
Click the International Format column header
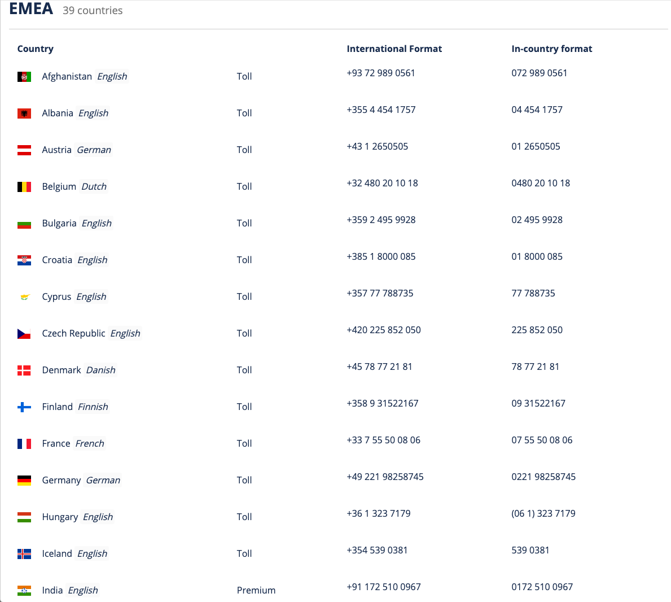394,49
